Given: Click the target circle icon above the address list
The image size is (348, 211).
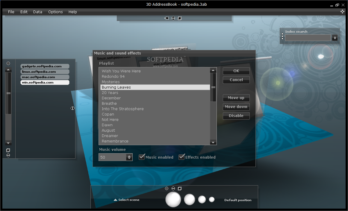Looking at the screenshot, I should pos(8,63).
